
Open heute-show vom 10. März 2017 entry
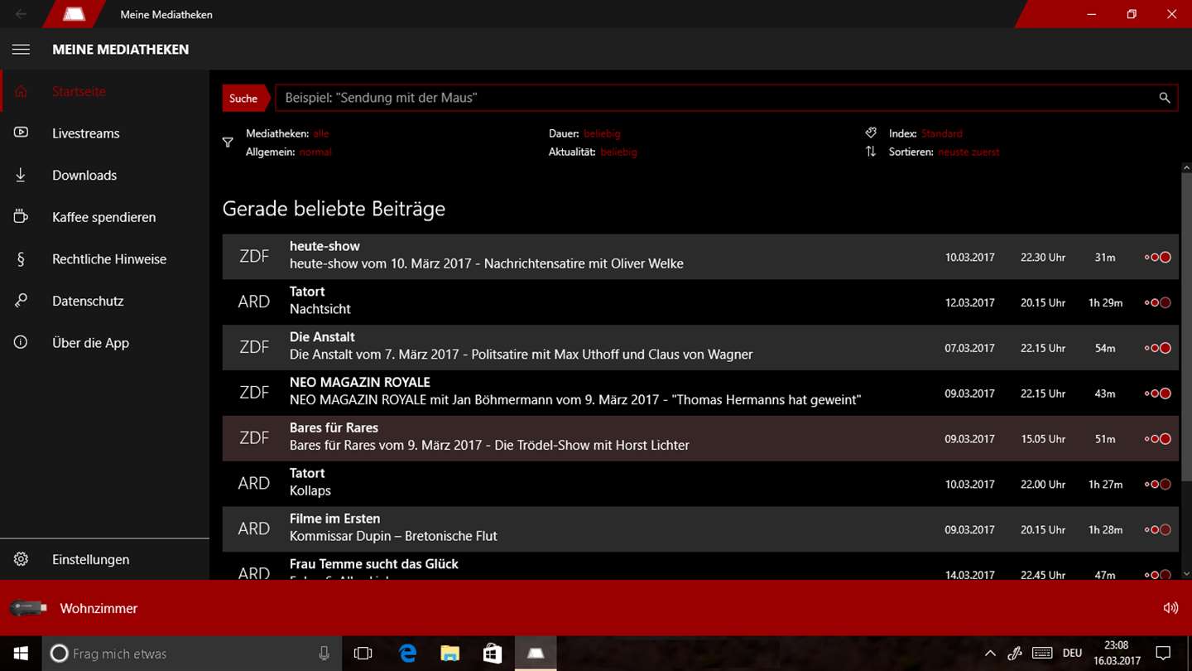(699, 257)
